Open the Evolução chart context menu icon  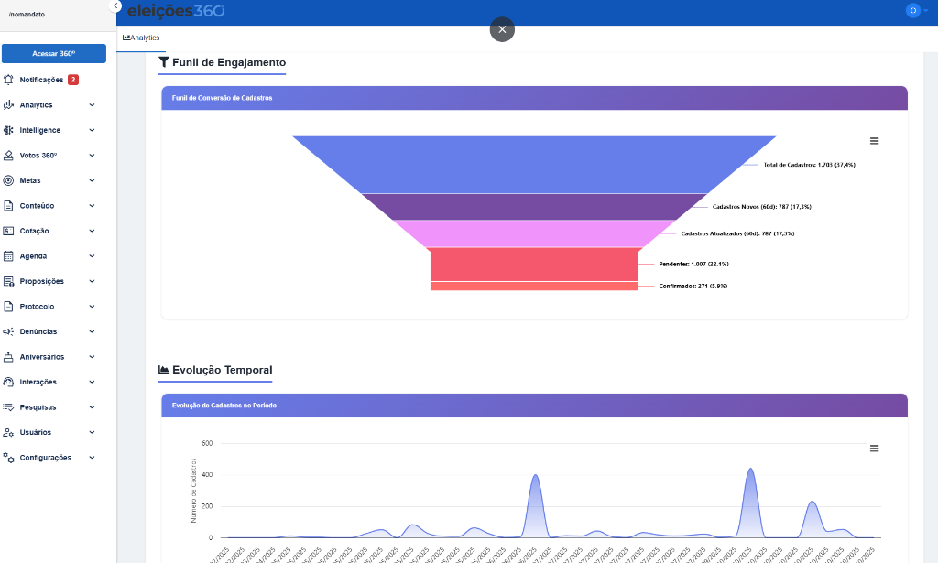(874, 448)
